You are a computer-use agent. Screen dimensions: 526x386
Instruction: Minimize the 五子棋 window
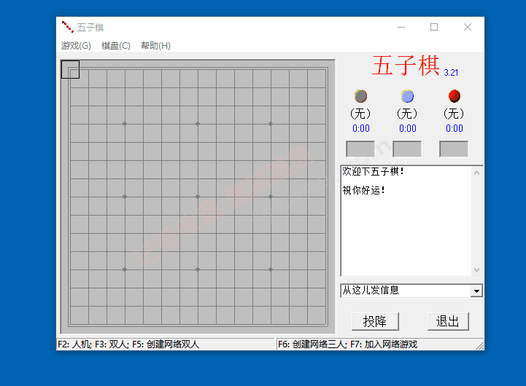(x=401, y=27)
